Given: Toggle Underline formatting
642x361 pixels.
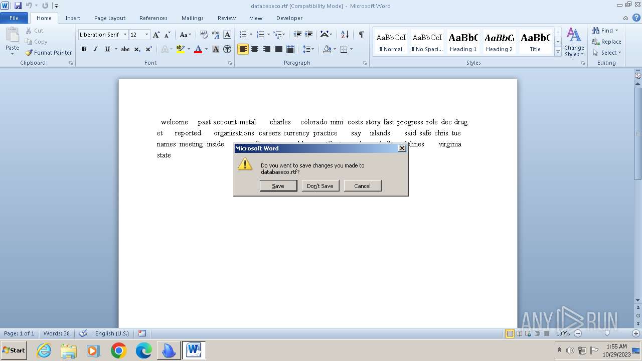Looking at the screenshot, I should (107, 49).
